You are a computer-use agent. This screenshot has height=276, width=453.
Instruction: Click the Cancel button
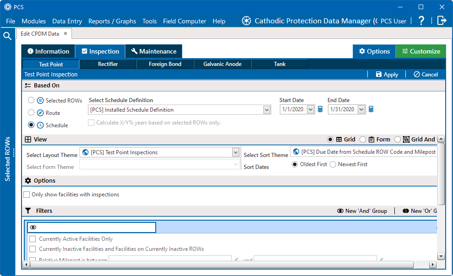point(426,75)
